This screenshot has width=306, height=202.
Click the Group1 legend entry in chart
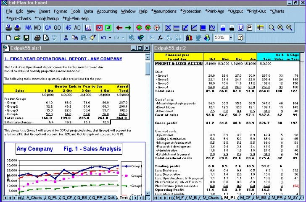click(132, 166)
